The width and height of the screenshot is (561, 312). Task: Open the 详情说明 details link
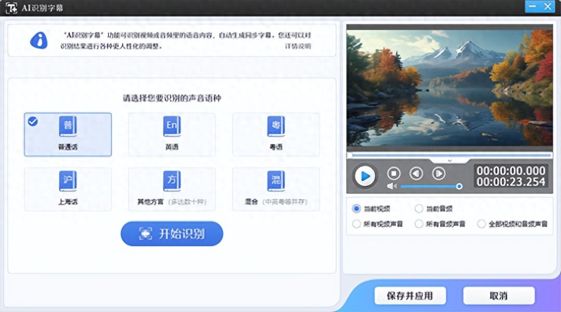[298, 46]
